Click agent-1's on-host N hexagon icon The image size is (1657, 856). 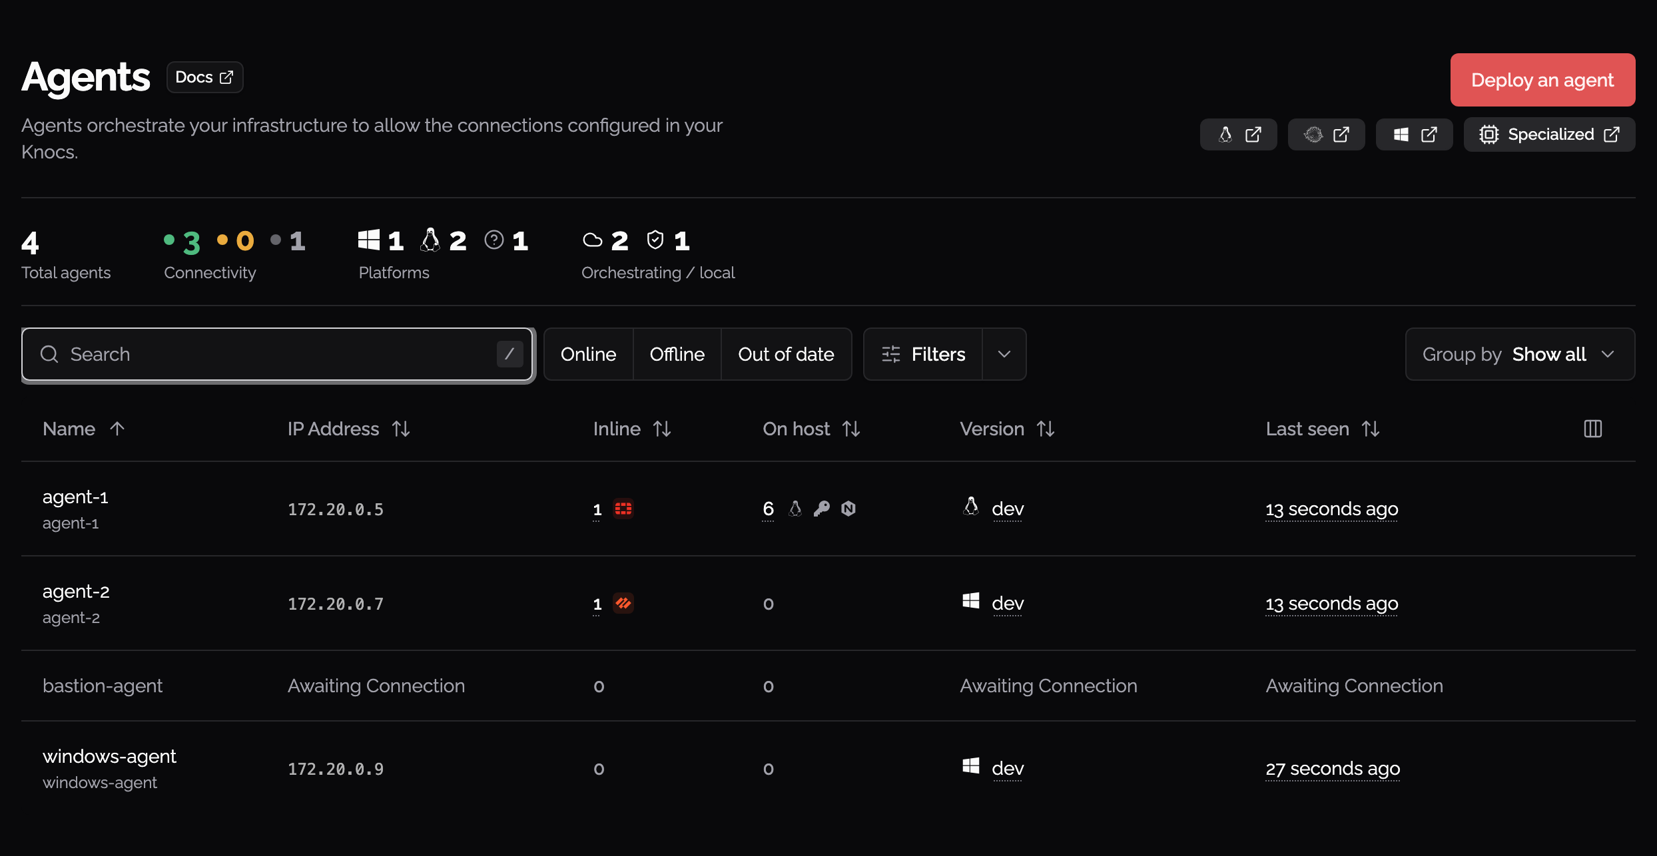click(x=848, y=509)
